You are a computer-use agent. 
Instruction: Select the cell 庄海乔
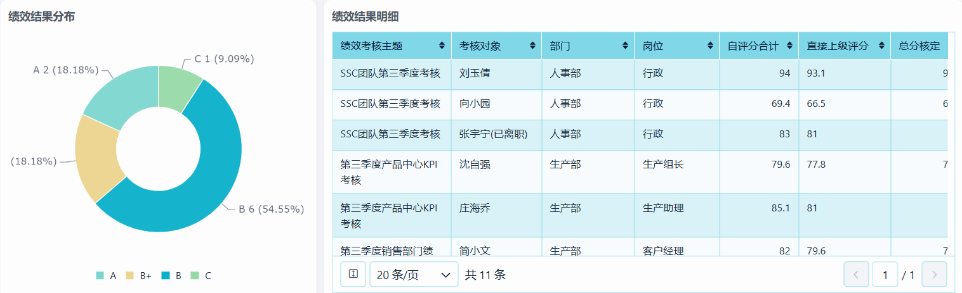click(496, 215)
